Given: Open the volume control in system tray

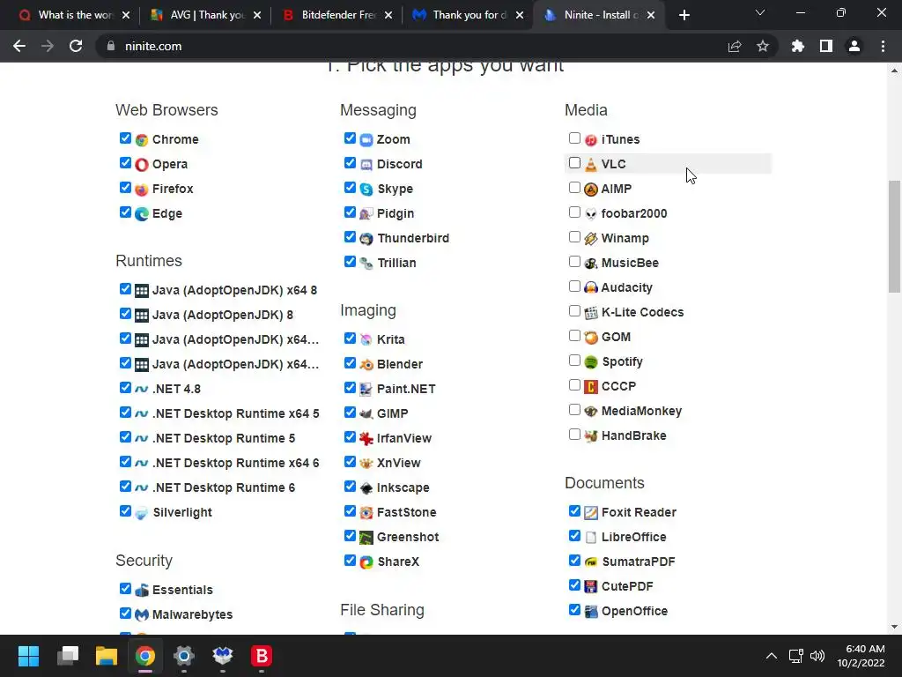Looking at the screenshot, I should pyautogui.click(x=817, y=656).
